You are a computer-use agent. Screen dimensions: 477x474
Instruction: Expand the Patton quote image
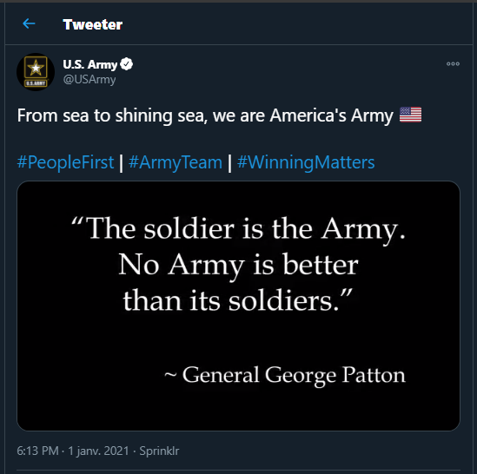(x=238, y=306)
